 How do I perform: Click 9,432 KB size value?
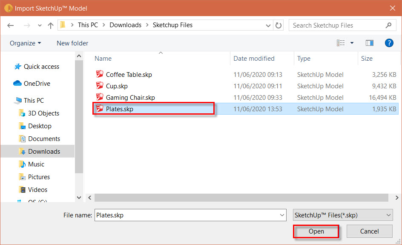click(384, 86)
